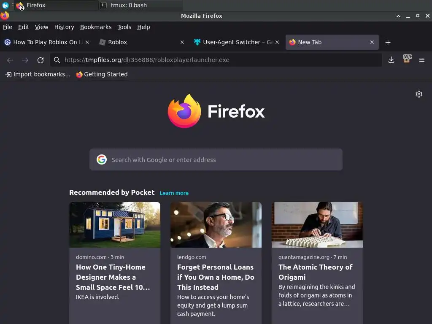Close the How To Play Roblox tab
The image size is (432, 324).
click(x=87, y=42)
